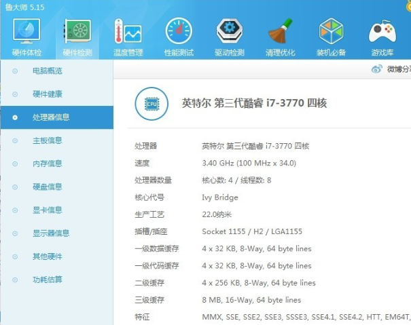Click the heading 英特尔 第三代酷睿 i7-3770 四核

[254, 103]
